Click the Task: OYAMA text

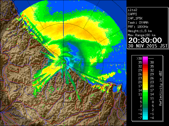pyautogui.click(x=138, y=23)
